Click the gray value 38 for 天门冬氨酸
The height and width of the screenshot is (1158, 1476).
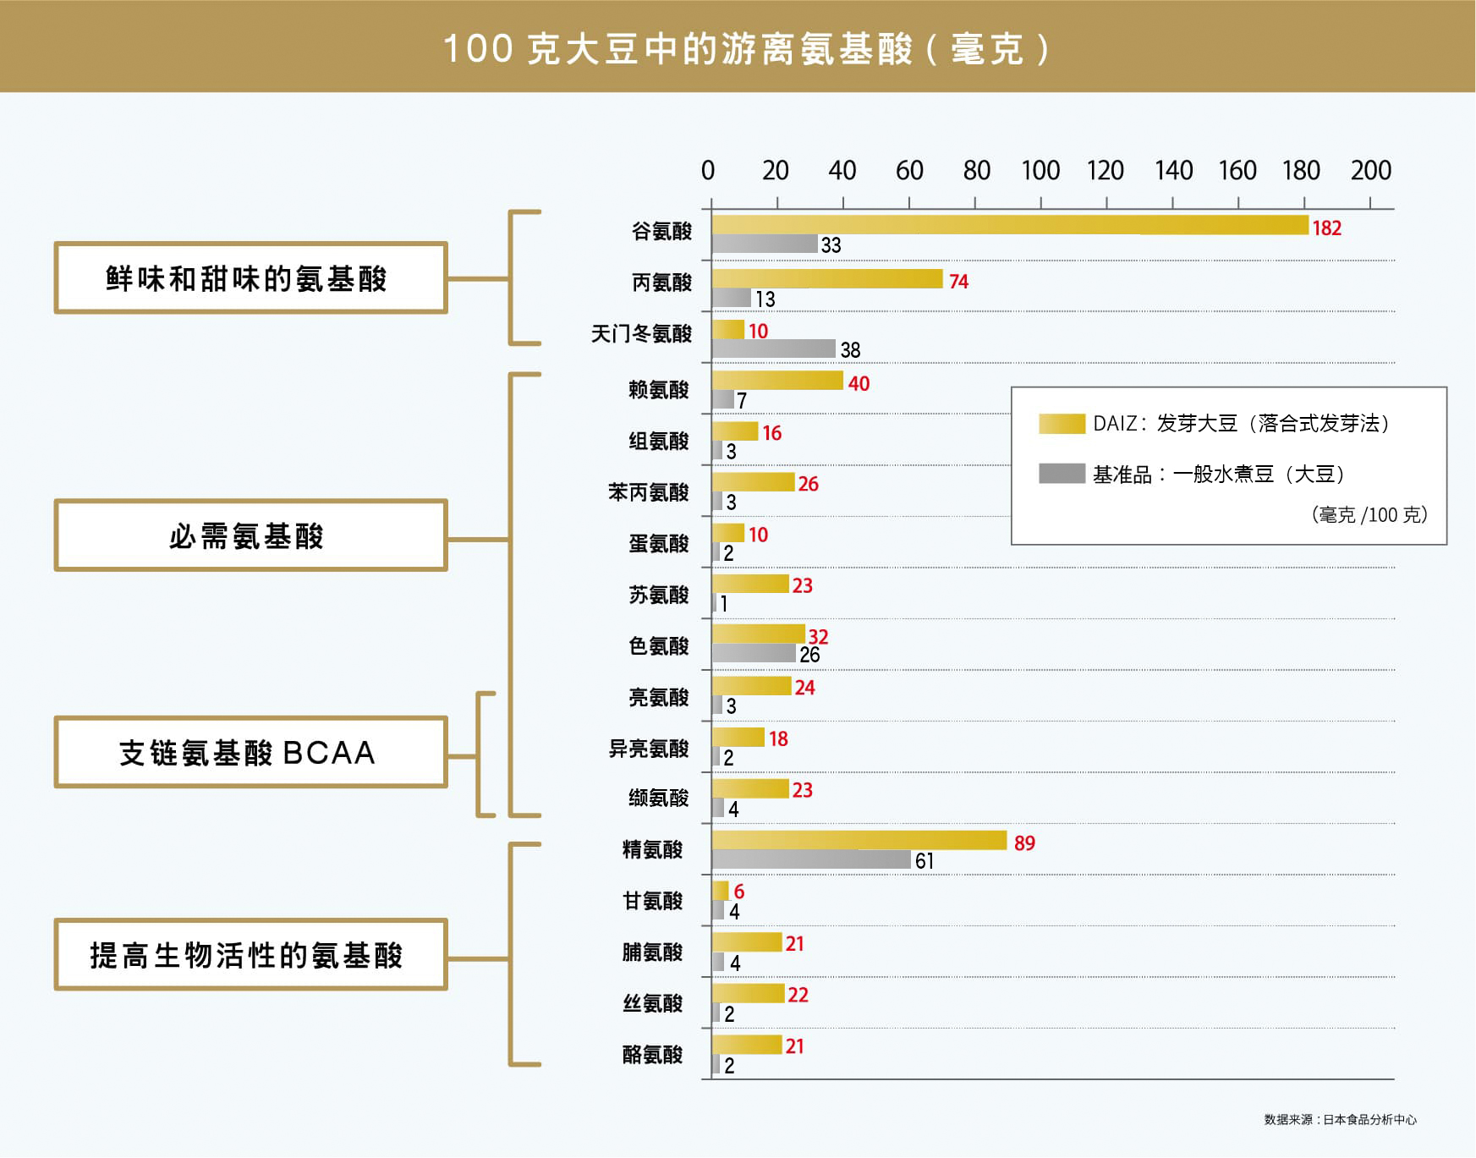click(x=850, y=350)
